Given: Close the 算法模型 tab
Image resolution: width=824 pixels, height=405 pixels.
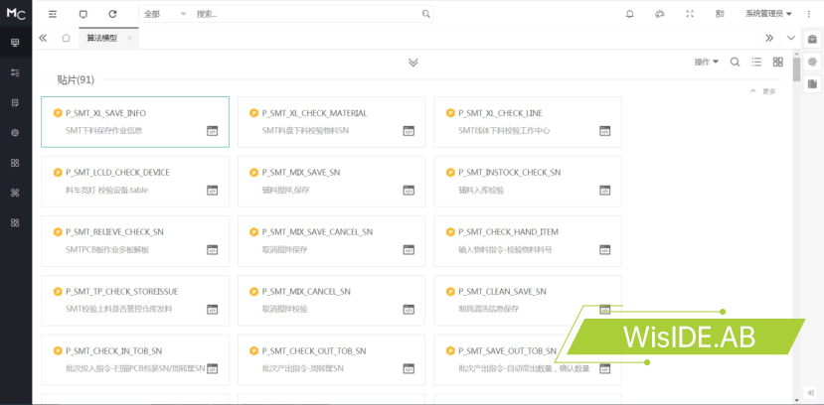Looking at the screenshot, I should [129, 38].
